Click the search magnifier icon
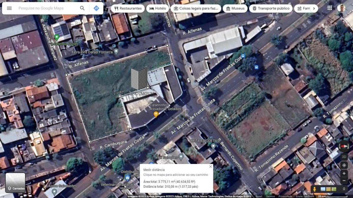 click(x=82, y=8)
